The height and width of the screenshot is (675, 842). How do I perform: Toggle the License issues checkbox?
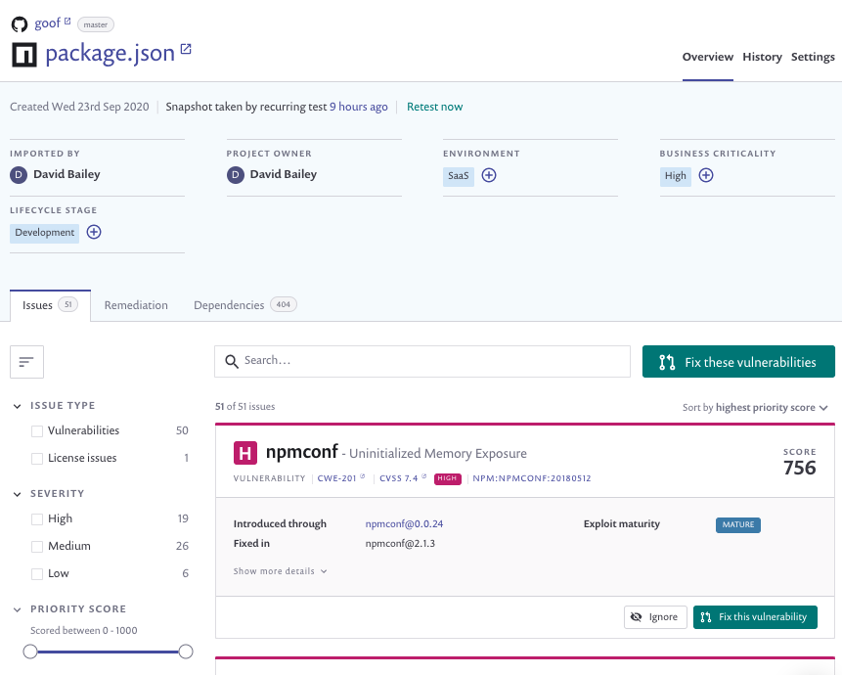pos(37,459)
